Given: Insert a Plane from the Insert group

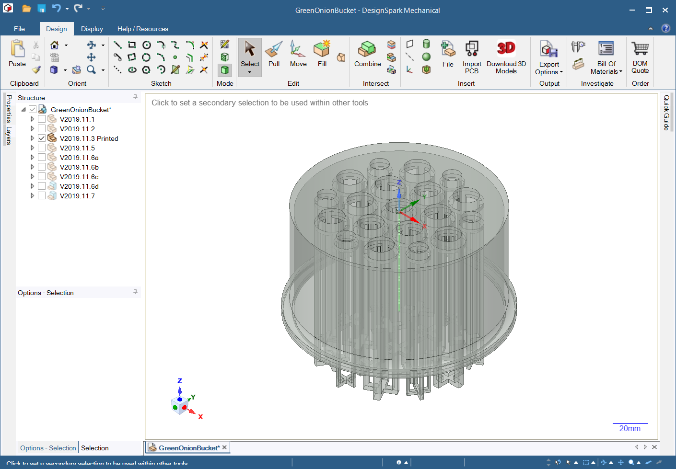Looking at the screenshot, I should point(410,44).
